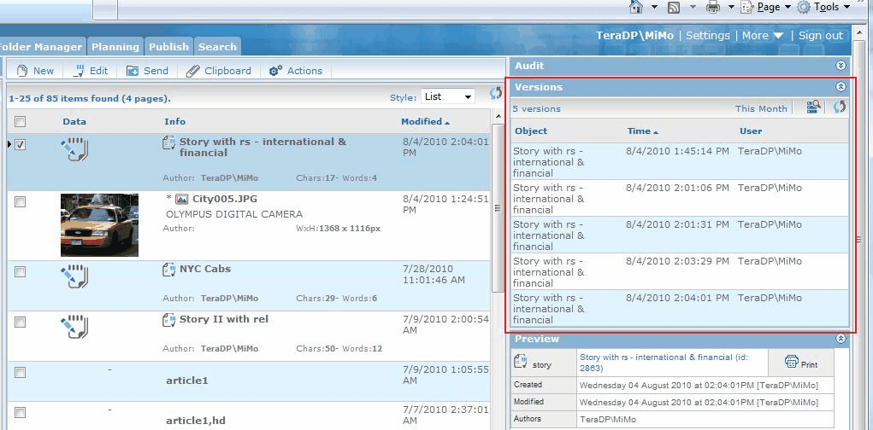Viewport: 873px width, 430px height.
Task: Click the browser home icon
Action: 635,7
